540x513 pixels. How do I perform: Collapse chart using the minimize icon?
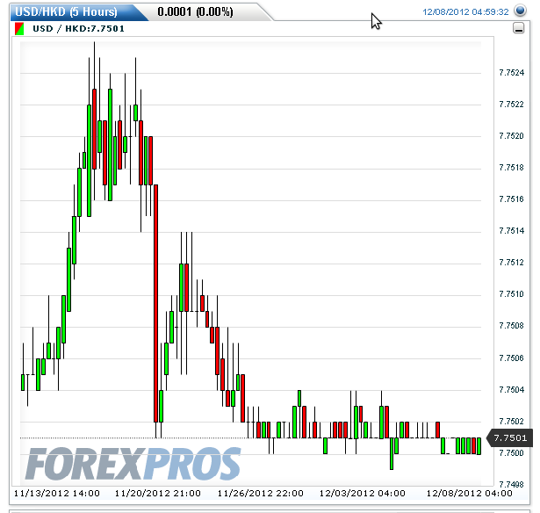click(x=518, y=28)
